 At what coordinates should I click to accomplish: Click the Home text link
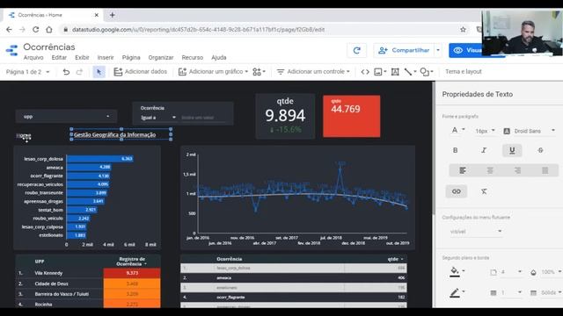click(x=24, y=135)
